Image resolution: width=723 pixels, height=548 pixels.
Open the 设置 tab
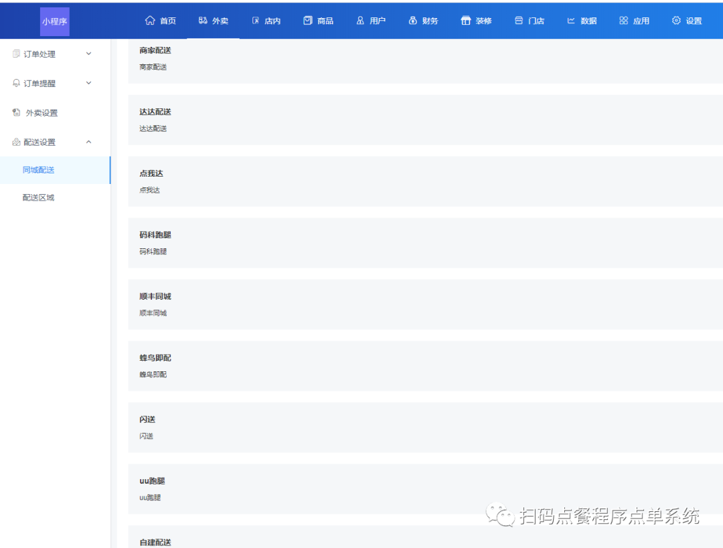pyautogui.click(x=687, y=21)
